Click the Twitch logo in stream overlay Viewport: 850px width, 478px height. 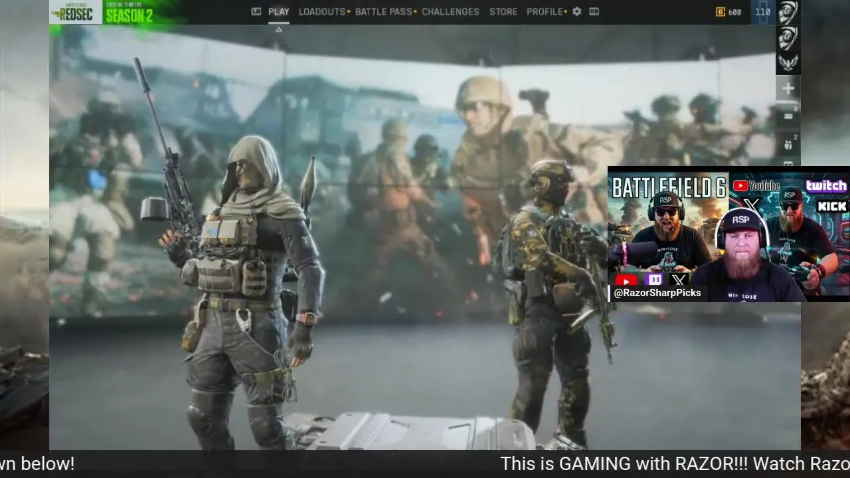[826, 186]
